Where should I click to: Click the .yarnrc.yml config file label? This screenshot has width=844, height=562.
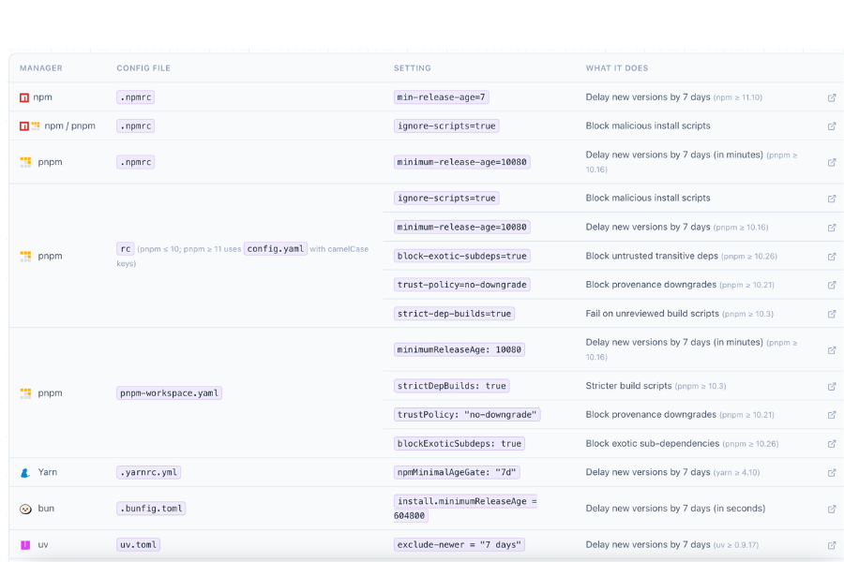tap(150, 473)
